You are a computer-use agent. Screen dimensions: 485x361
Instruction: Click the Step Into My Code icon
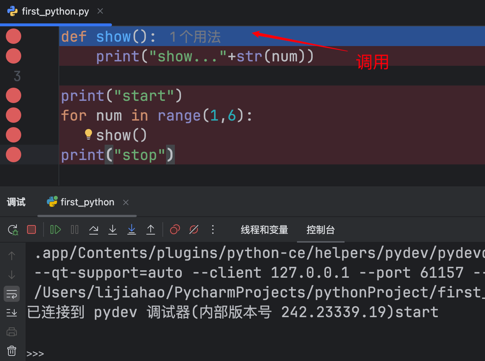[132, 229]
